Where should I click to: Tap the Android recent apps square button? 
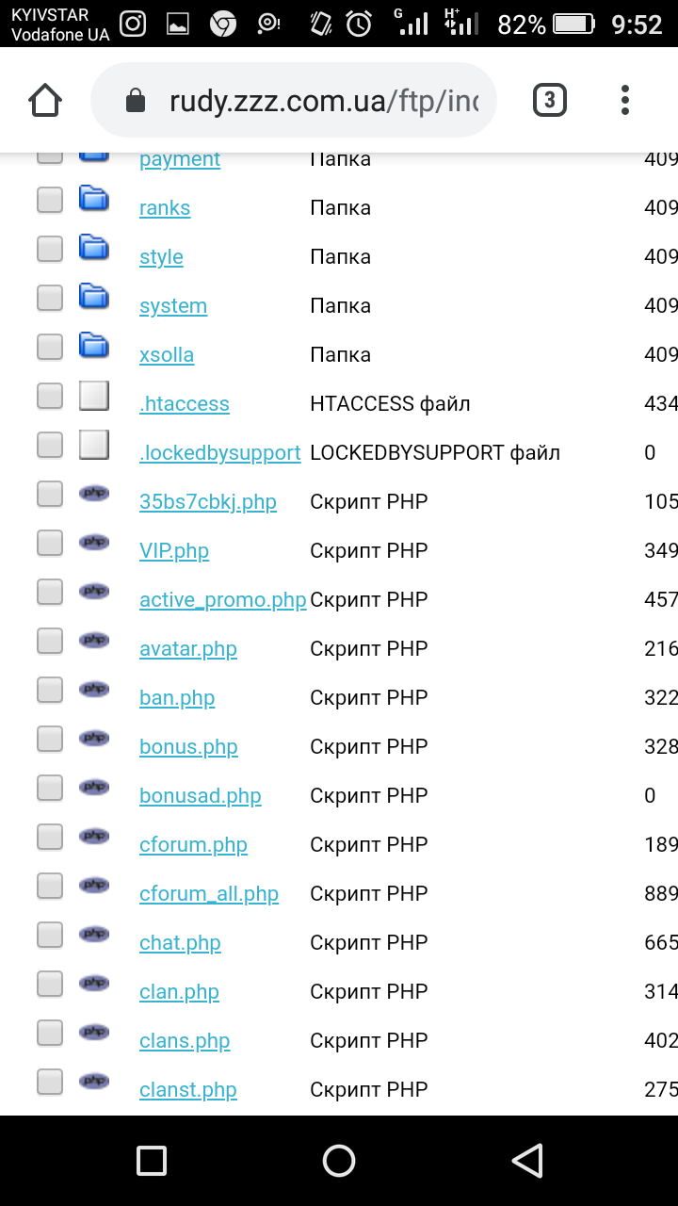tap(152, 1161)
